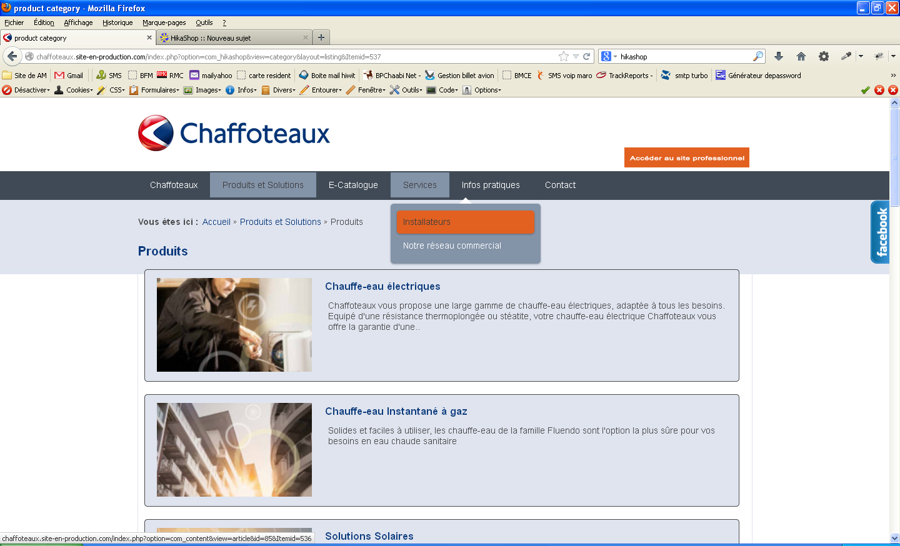Open the Historique menu

pyautogui.click(x=117, y=22)
